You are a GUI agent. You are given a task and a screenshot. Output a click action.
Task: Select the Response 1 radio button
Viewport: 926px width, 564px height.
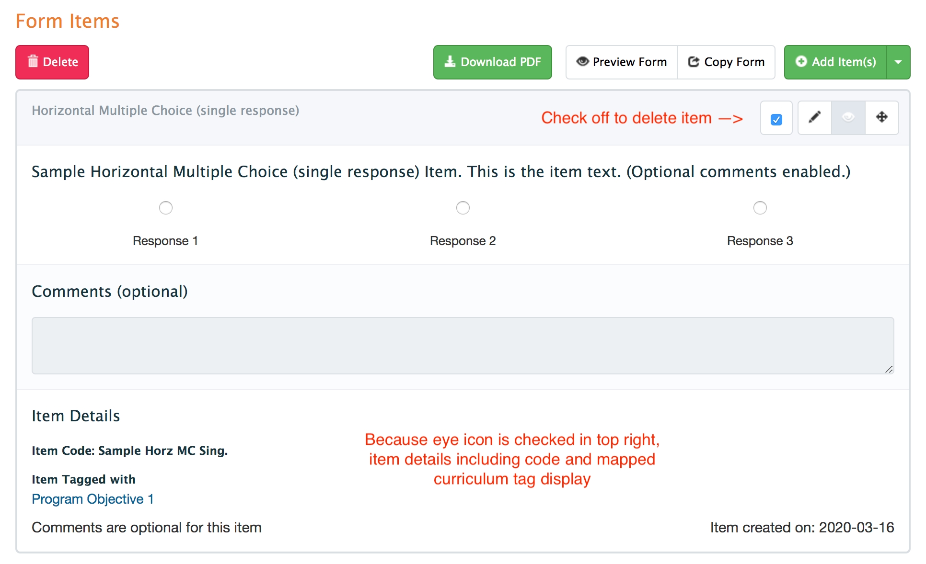(166, 208)
